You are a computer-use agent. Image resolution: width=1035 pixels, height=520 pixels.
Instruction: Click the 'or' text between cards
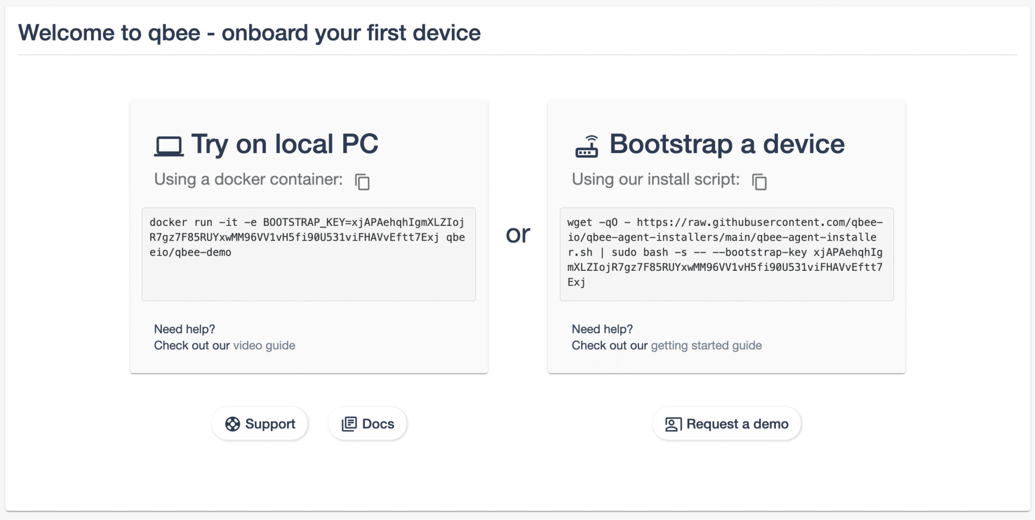pos(518,234)
